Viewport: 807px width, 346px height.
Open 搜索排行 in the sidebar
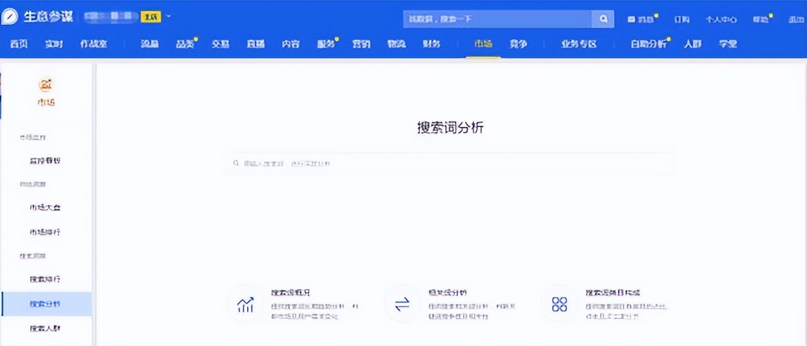(x=45, y=279)
